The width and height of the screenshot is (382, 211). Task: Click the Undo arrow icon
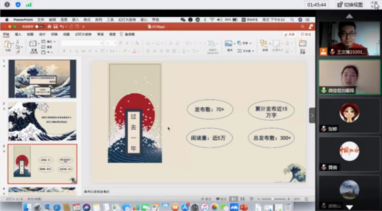click(x=62, y=27)
